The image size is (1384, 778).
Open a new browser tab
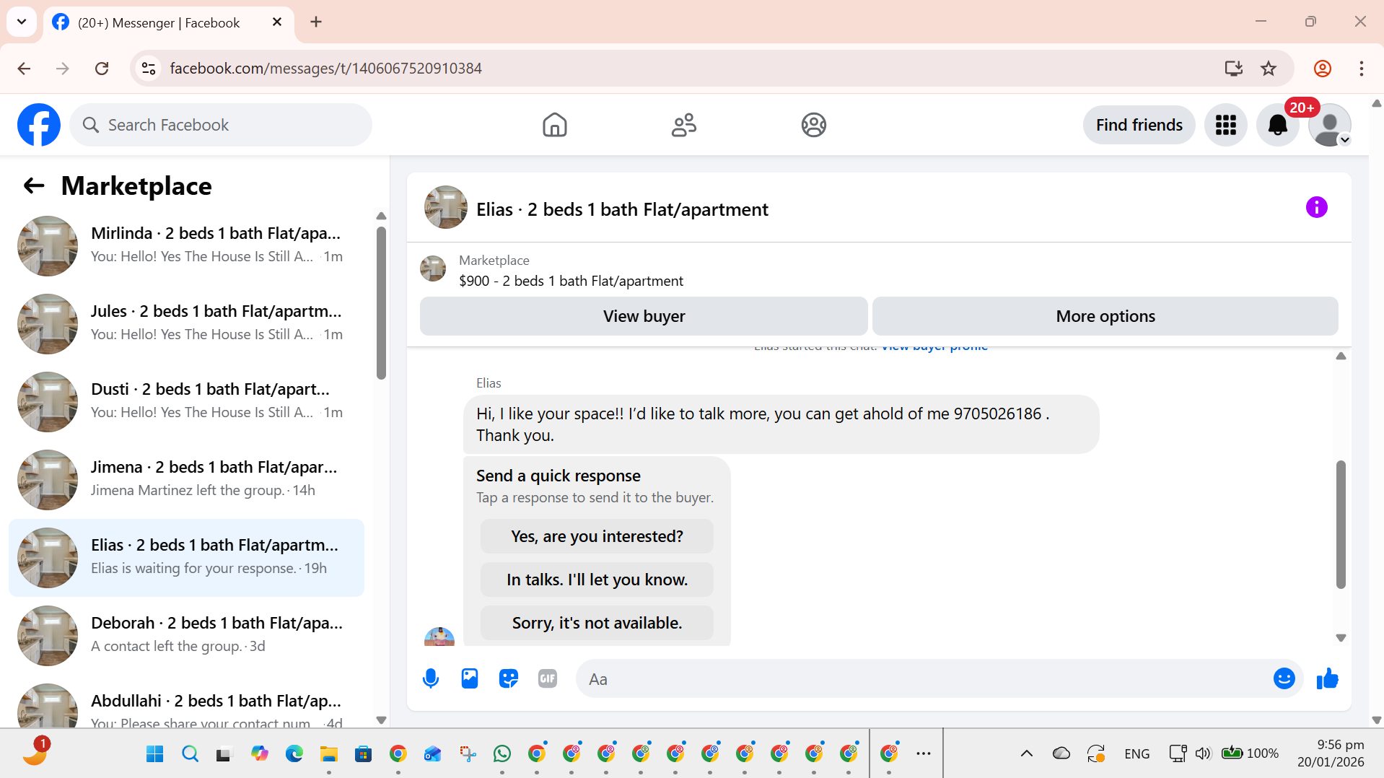[316, 22]
